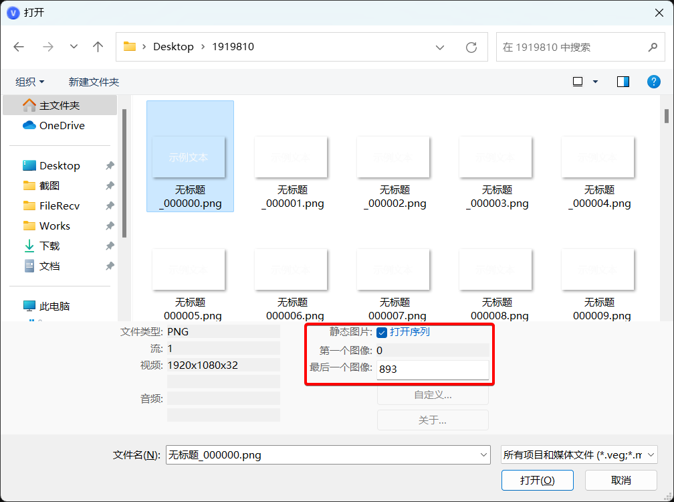Viewport: 674px width, 502px height.
Task: Click the search magnifier icon
Action: pos(653,47)
